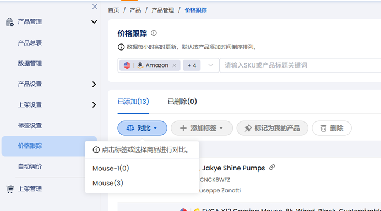Screen dimensions: 381x211
Task: Focus the SKU or product keyword search field
Action: [300, 65]
